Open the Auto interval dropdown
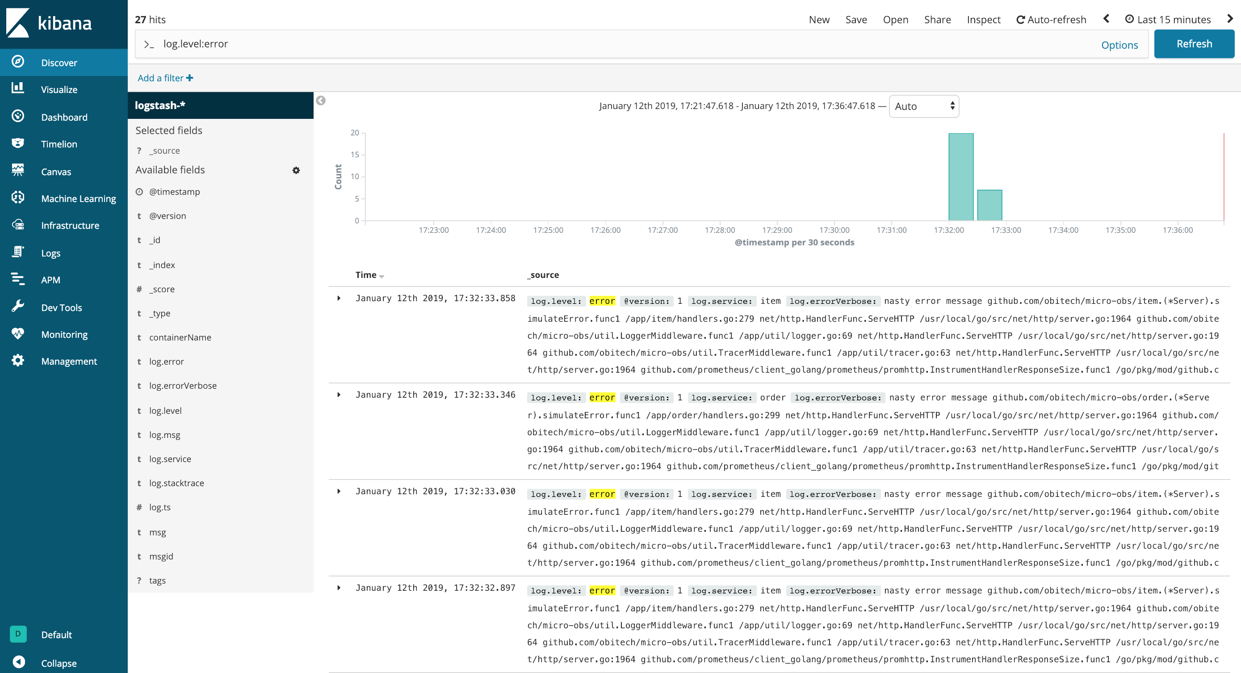 coord(923,106)
